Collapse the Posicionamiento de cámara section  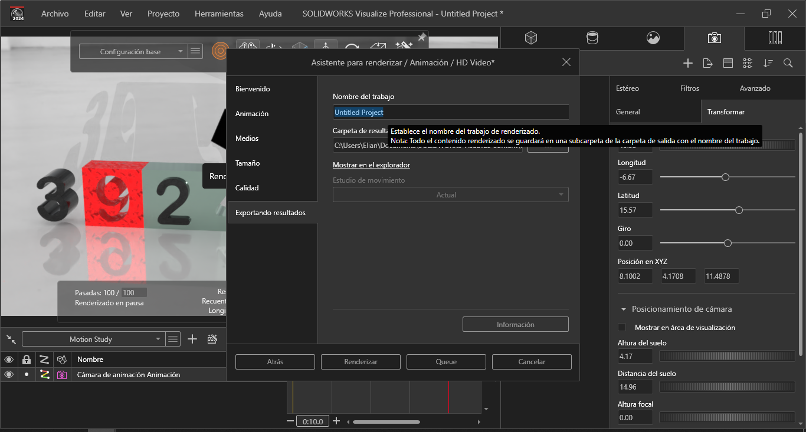click(623, 309)
